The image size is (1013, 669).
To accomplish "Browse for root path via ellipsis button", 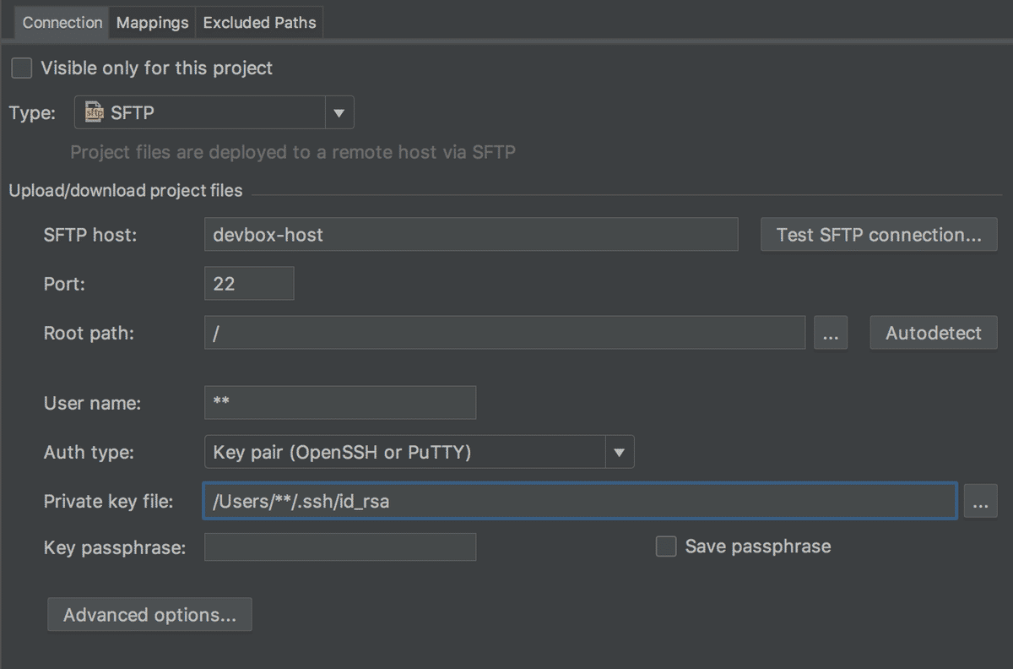I will click(x=831, y=334).
